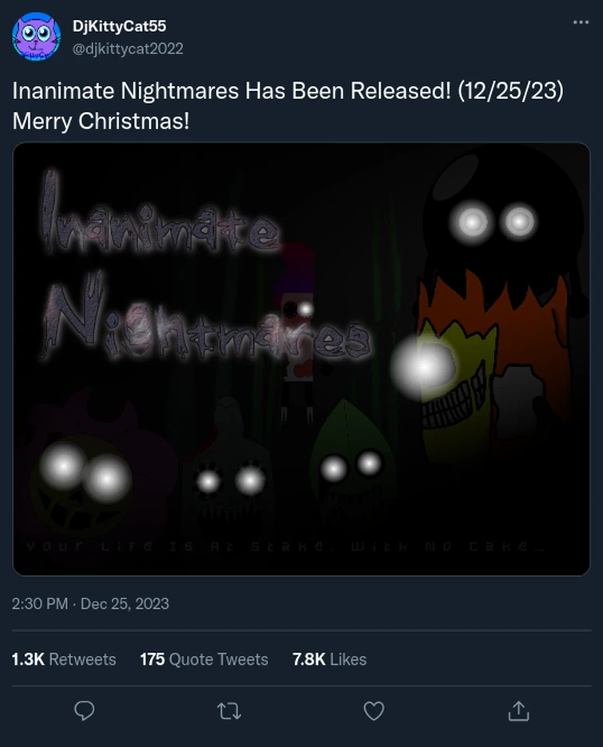Click the retweet icon below the post

click(229, 710)
